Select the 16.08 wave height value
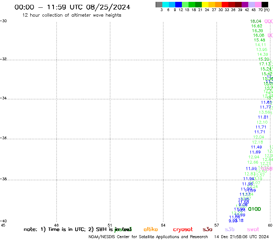The image size is (273, 240). pos(259,35)
